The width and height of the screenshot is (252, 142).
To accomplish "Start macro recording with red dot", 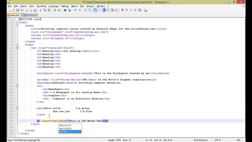I will (122, 10).
